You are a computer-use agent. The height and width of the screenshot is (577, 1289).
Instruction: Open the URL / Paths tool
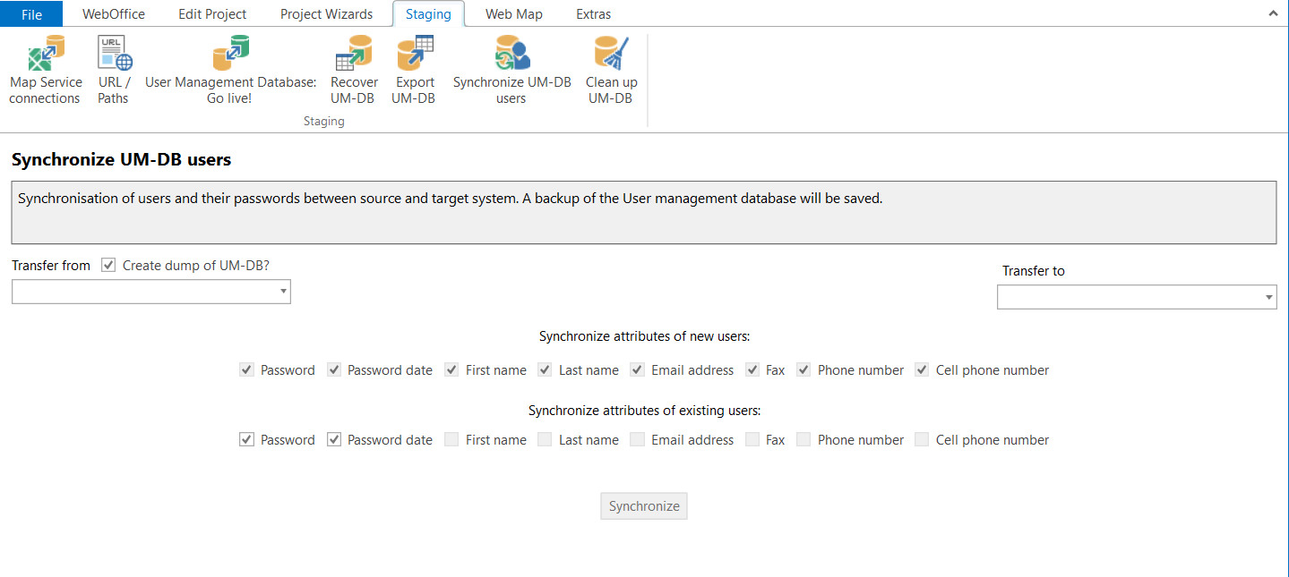[114, 69]
